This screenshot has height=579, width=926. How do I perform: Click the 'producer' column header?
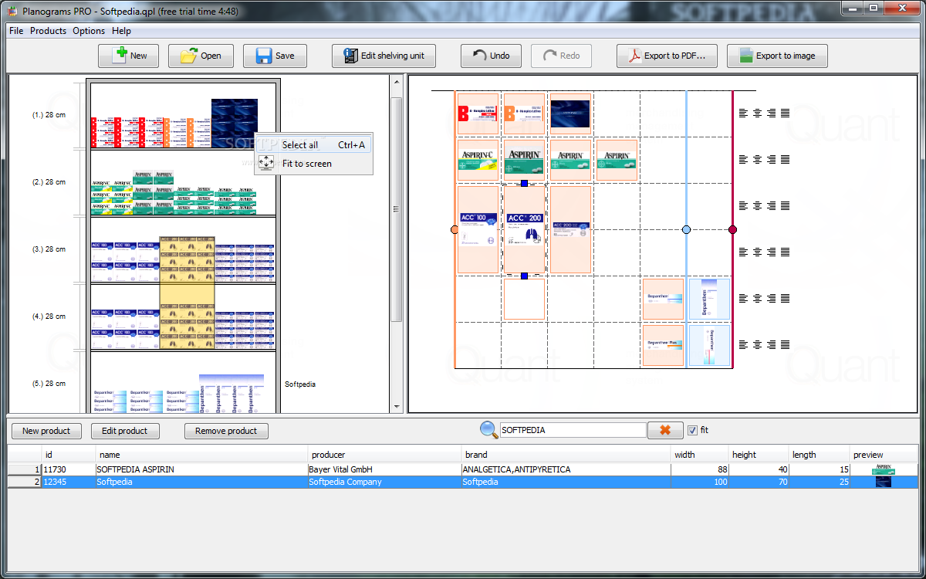point(384,455)
